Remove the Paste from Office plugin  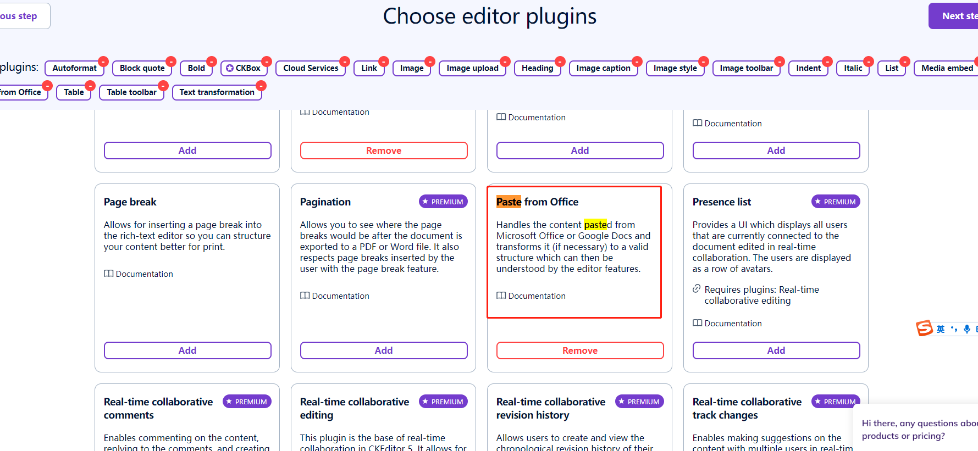pyautogui.click(x=580, y=350)
